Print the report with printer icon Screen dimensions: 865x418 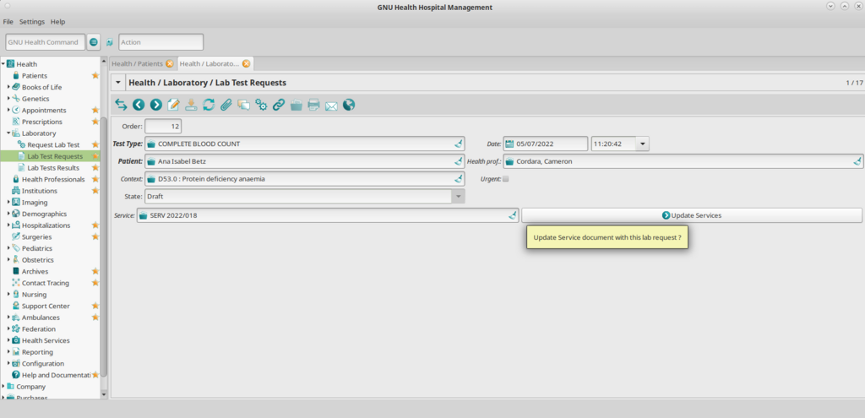[x=314, y=105]
